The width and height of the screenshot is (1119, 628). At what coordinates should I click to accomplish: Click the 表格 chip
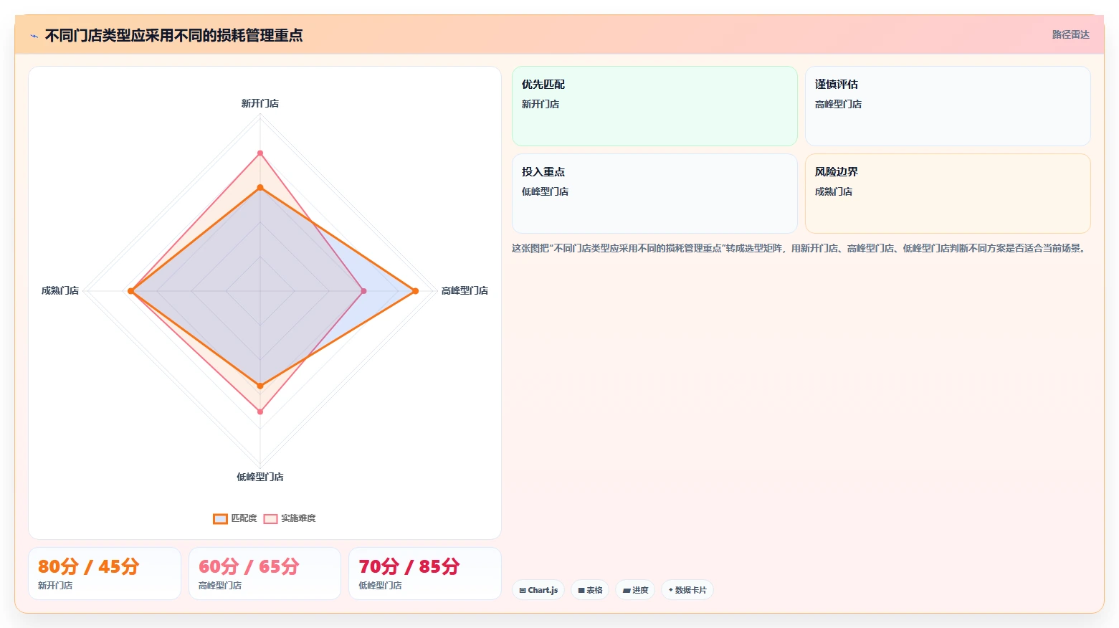(590, 590)
